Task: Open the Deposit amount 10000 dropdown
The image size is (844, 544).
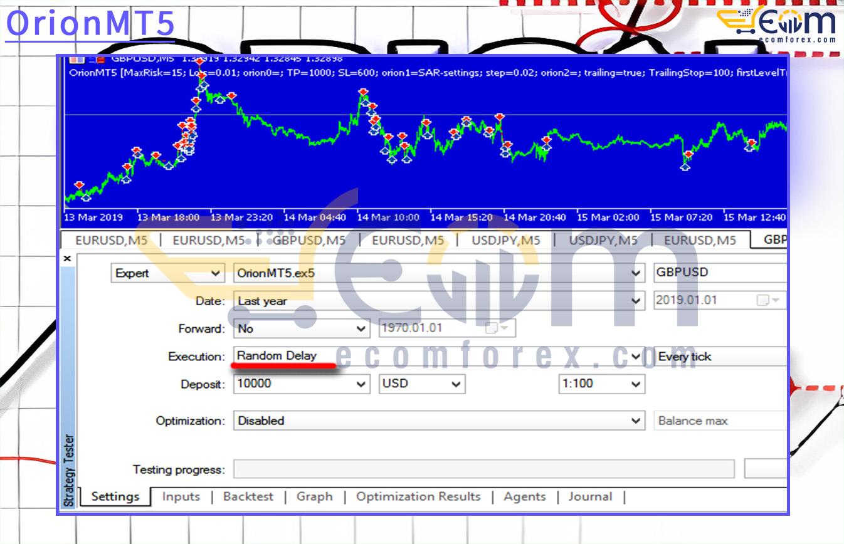Action: point(302,384)
